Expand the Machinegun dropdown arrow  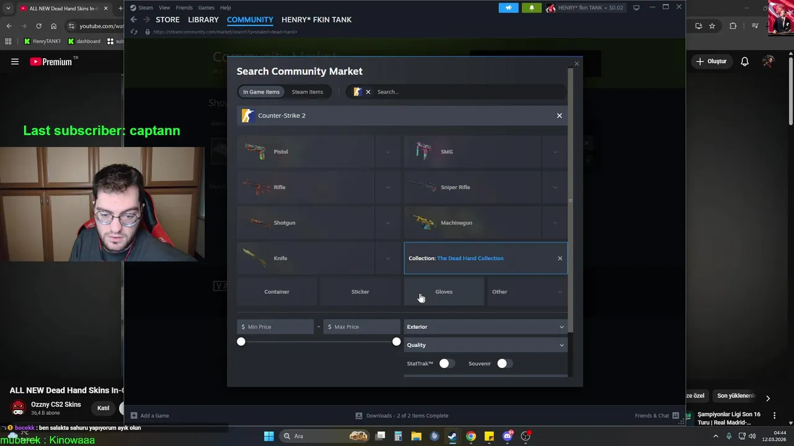(x=555, y=223)
